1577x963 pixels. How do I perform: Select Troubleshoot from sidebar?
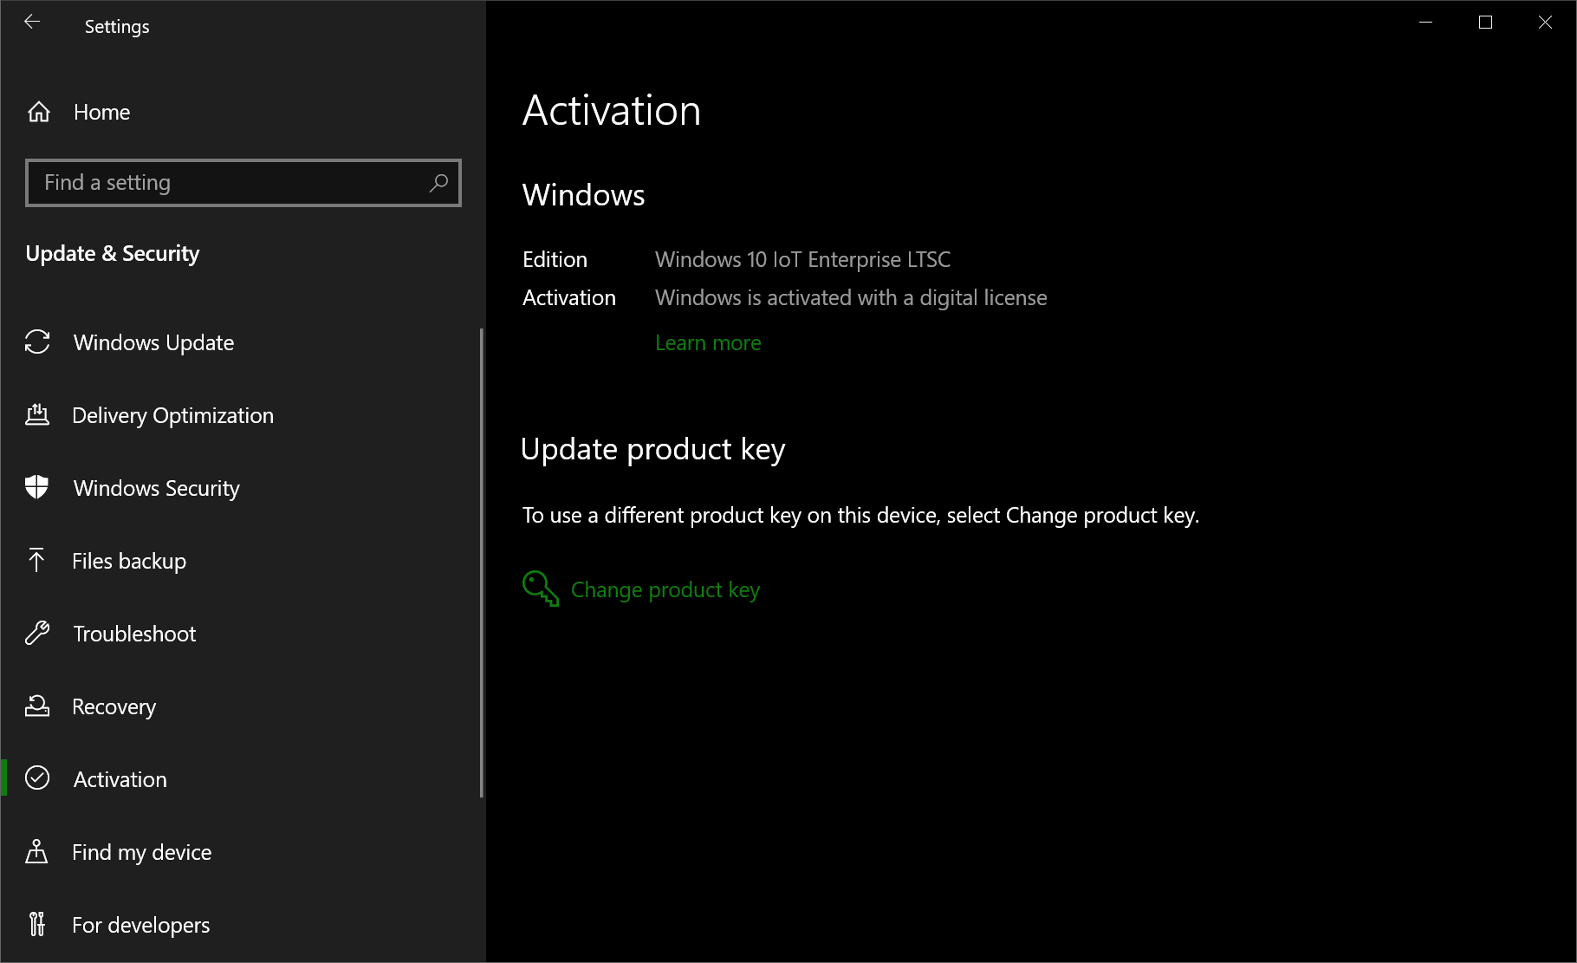[x=134, y=634]
